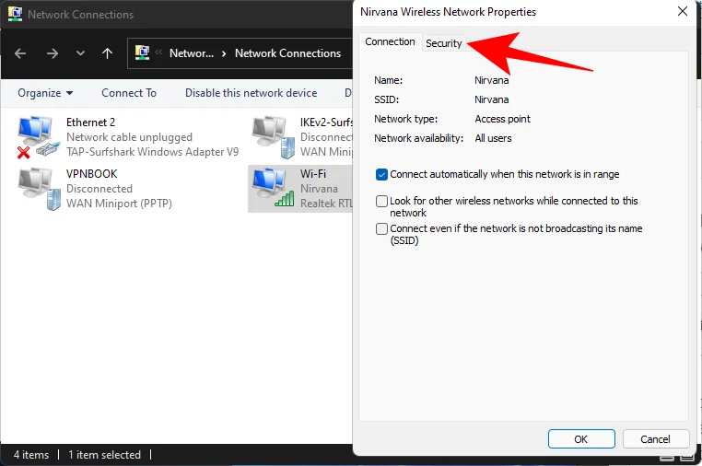
Task: Click the Wi-Fi name label
Action: tap(313, 174)
